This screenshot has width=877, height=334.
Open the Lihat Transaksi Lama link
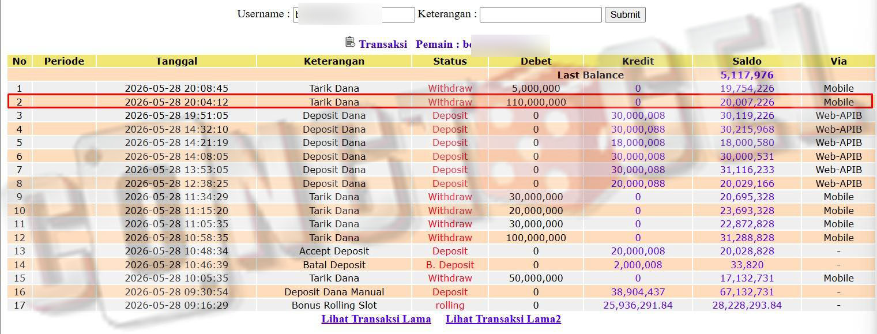[x=376, y=319]
